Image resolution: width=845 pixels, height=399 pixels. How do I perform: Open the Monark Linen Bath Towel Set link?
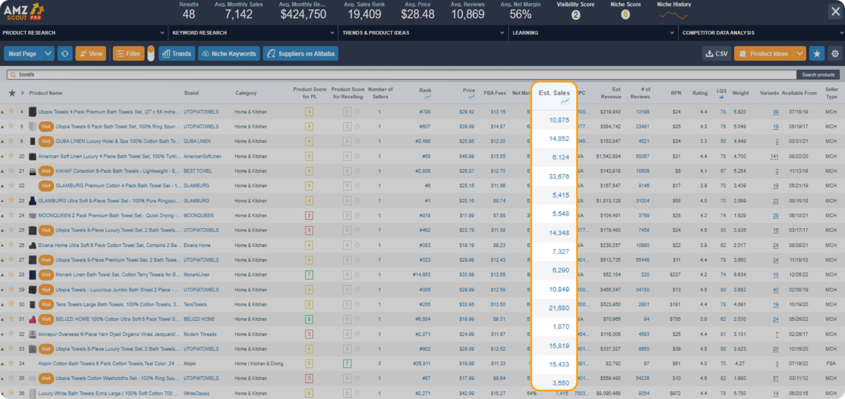click(x=118, y=275)
